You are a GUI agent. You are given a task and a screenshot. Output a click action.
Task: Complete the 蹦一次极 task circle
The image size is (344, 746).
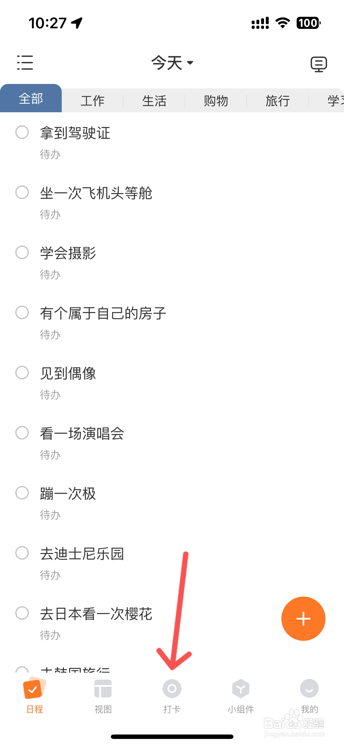tap(22, 493)
